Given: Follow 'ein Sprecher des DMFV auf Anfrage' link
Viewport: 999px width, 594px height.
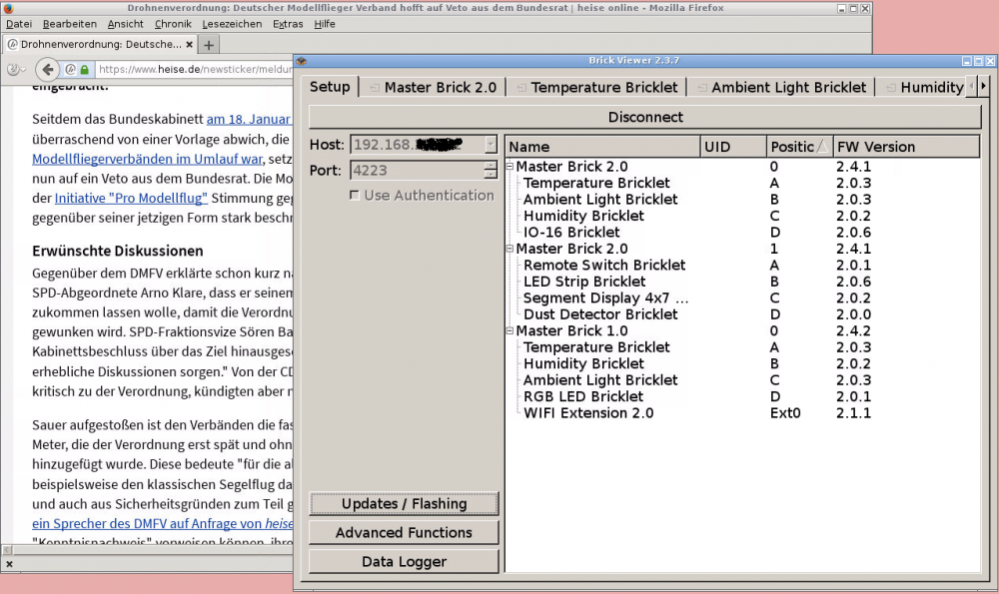Looking at the screenshot, I should click(x=163, y=523).
